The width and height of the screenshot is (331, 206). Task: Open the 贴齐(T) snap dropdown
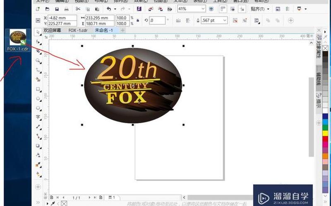[x=261, y=9]
